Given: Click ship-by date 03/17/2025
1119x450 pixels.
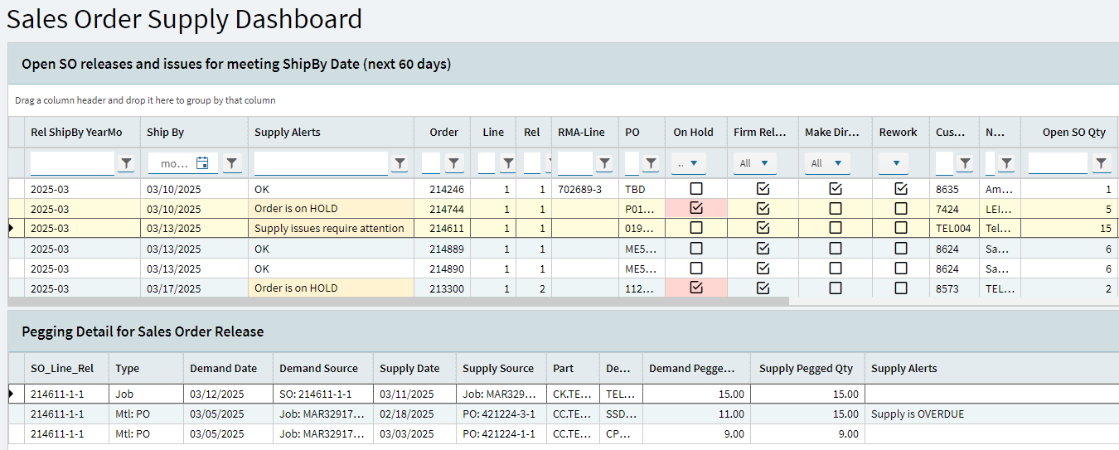Looking at the screenshot, I should coord(174,288).
